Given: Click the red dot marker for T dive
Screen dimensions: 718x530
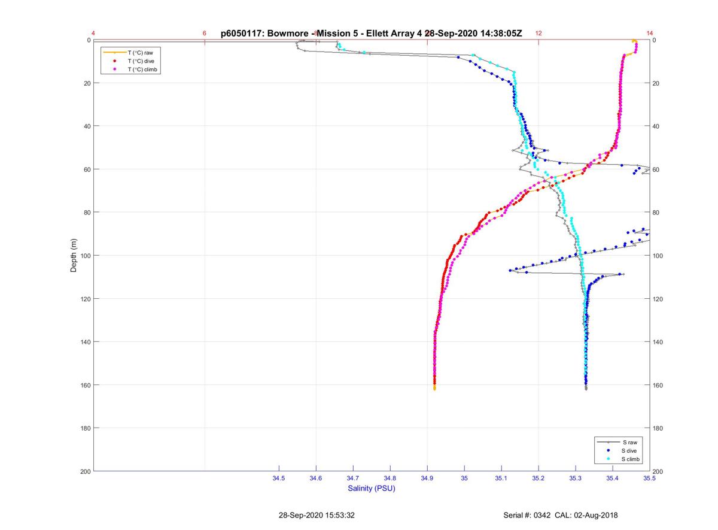Looking at the screenshot, I should coord(114,61).
